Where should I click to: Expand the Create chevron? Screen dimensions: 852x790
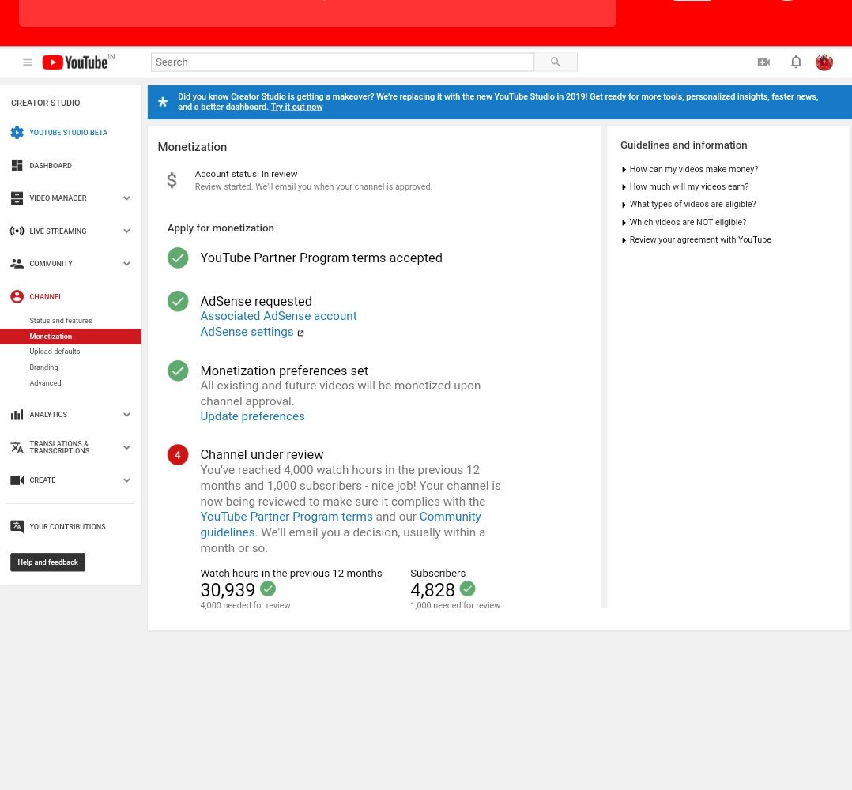126,480
